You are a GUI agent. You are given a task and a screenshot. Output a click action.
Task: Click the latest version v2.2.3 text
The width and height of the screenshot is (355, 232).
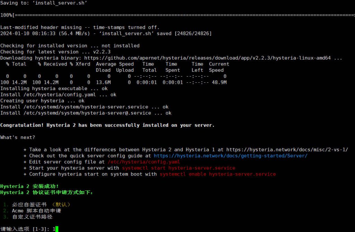click(102, 52)
